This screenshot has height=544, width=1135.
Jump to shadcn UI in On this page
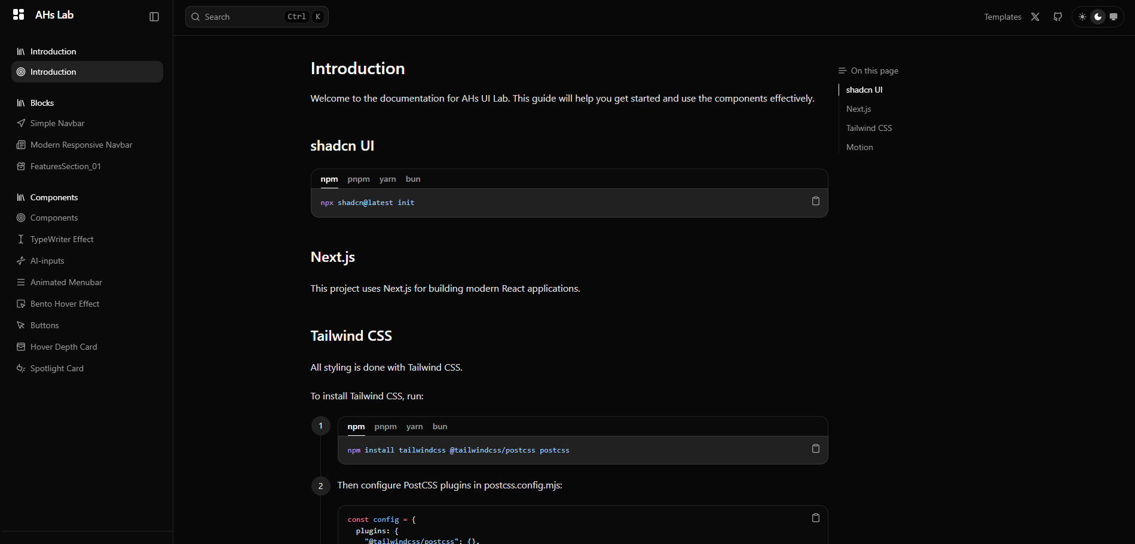864,90
